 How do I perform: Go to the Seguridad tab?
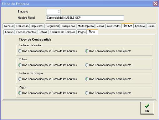coord(53,26)
